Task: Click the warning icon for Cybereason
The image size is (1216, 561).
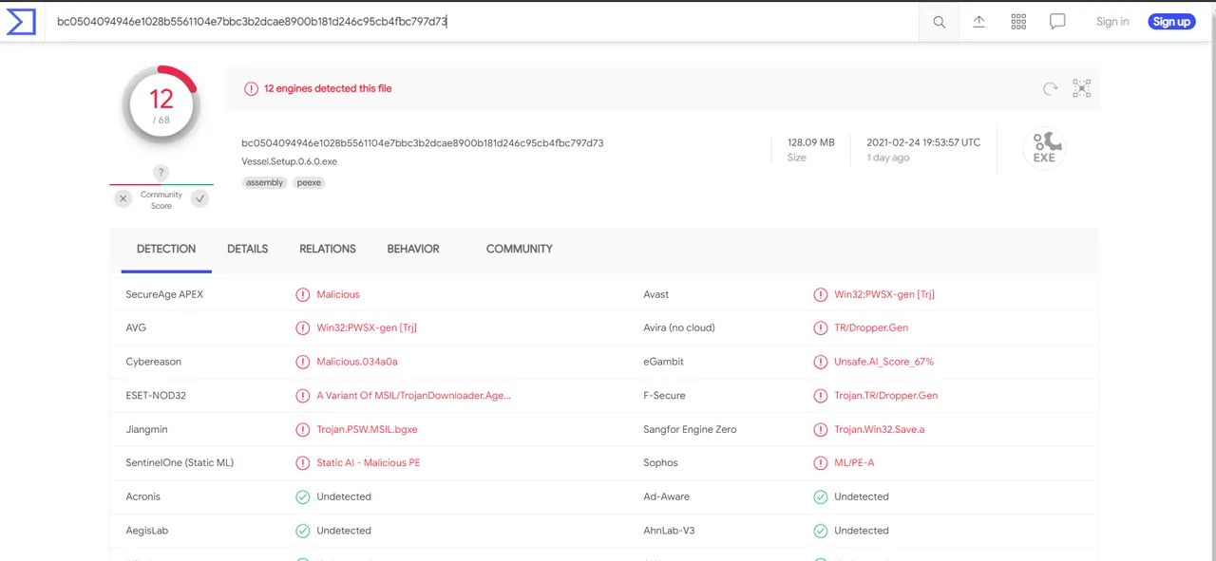Action: [x=303, y=362]
